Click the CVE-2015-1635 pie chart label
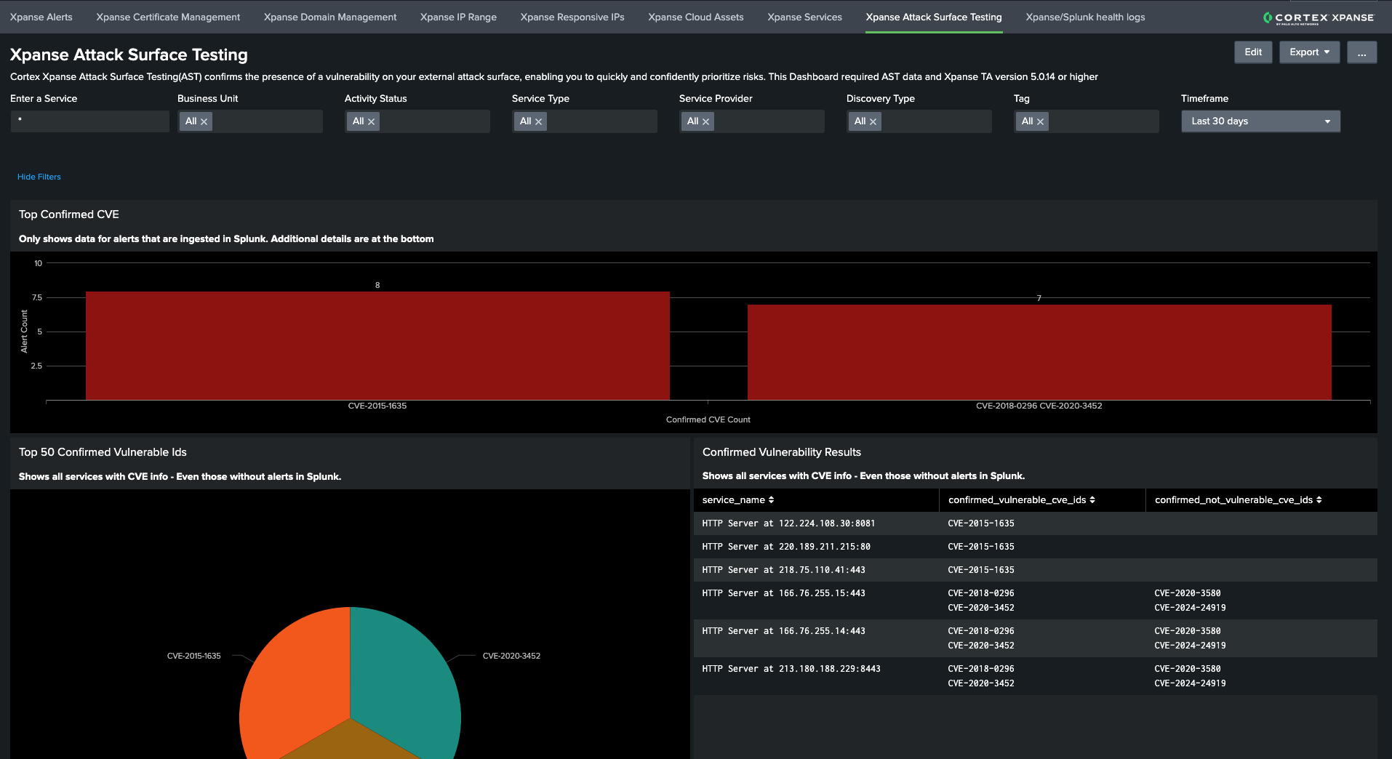The width and height of the screenshot is (1392, 759). click(x=194, y=656)
